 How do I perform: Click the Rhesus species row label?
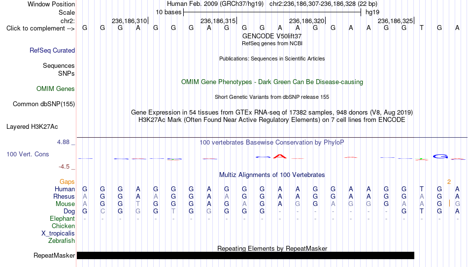[x=64, y=197]
